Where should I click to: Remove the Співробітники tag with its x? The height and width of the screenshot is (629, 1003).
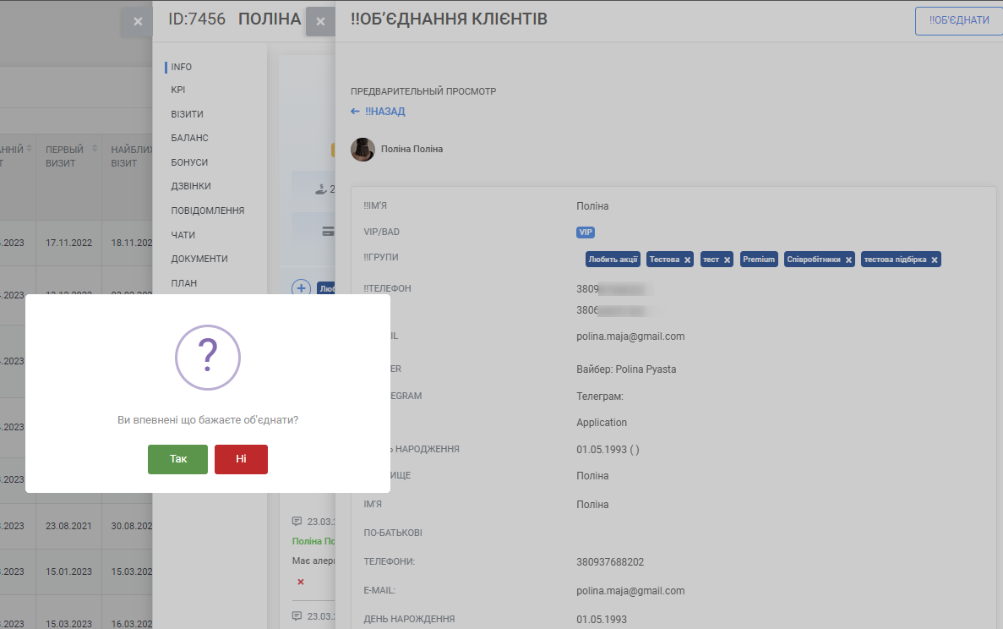(x=849, y=260)
